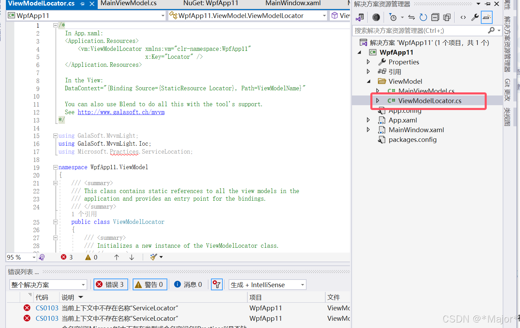520x328 pixels.
Task: Open the Solution Explorer window position menu arrow
Action: tap(478, 4)
